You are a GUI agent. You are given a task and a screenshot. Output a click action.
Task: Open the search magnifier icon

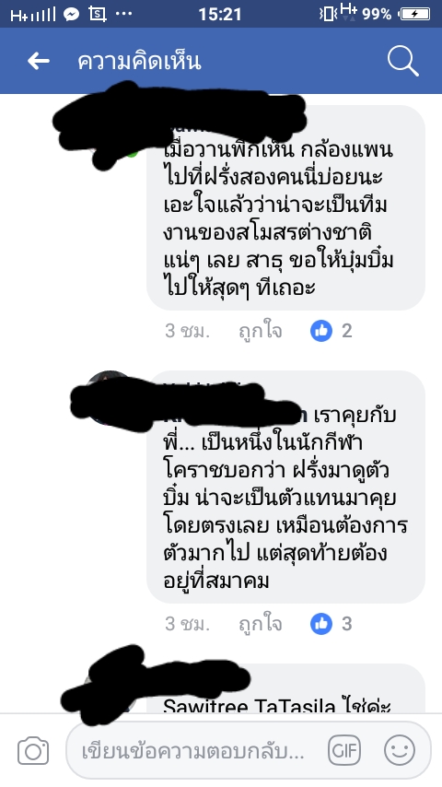pos(403,61)
